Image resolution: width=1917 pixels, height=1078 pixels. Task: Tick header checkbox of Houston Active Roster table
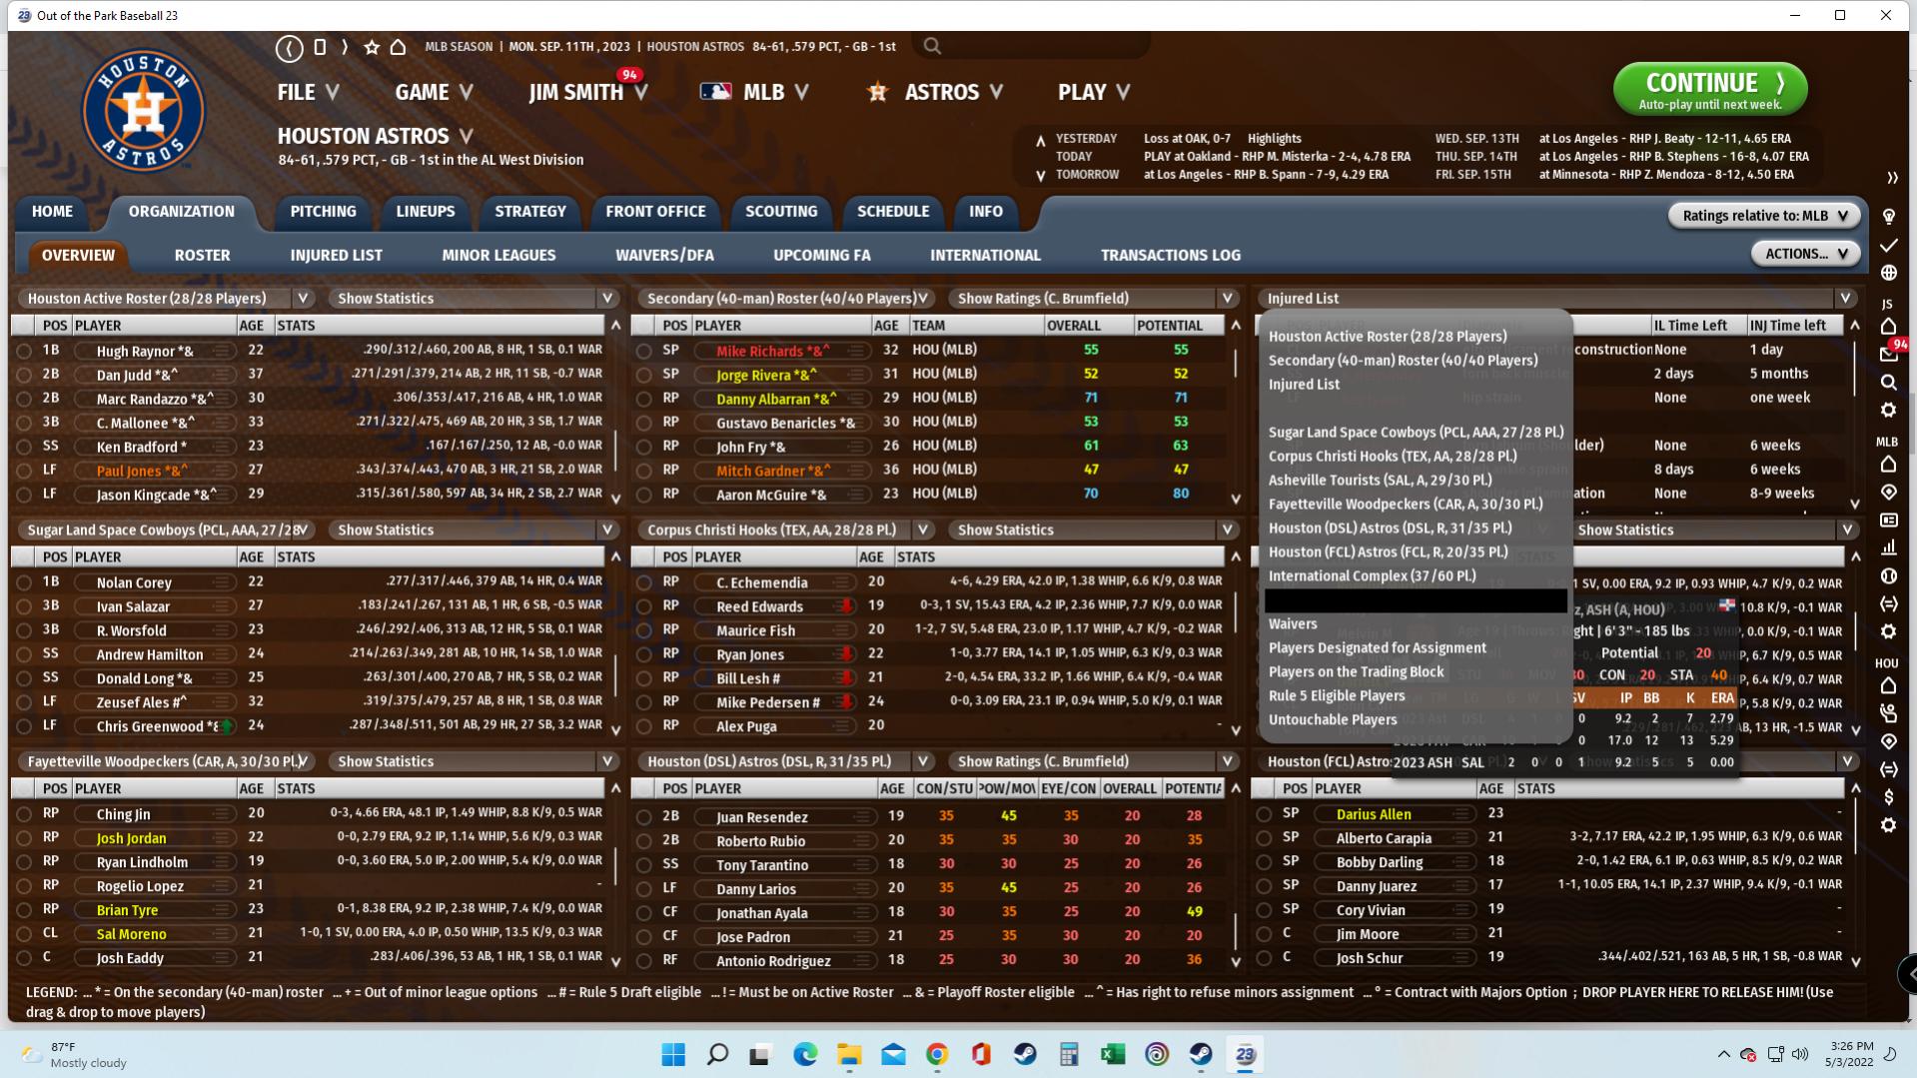coord(22,326)
